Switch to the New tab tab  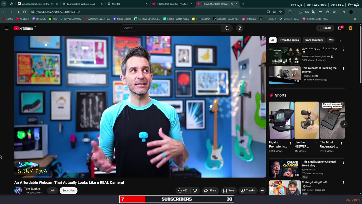[128, 4]
